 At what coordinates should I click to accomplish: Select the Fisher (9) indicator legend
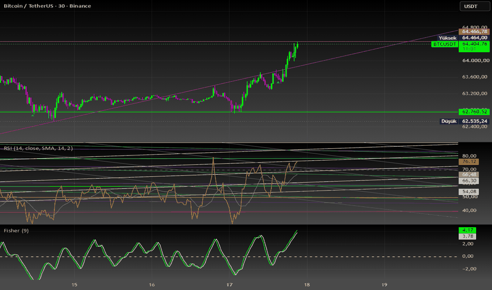pyautogui.click(x=16, y=230)
